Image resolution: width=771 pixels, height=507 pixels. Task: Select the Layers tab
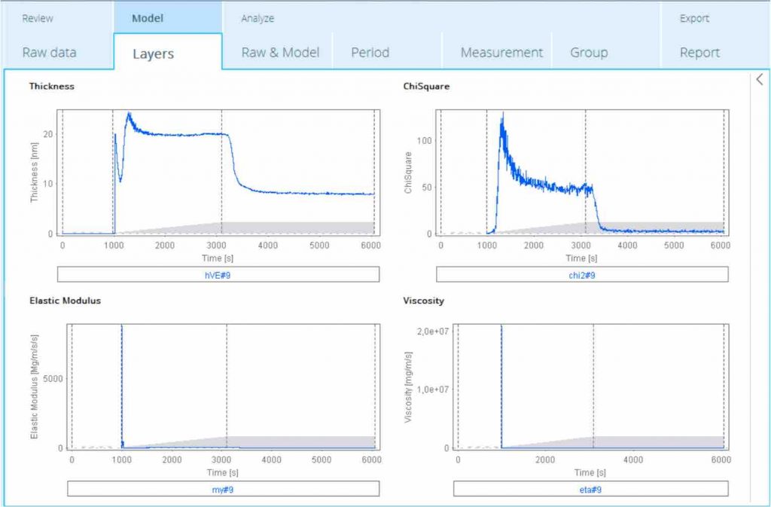click(x=153, y=53)
